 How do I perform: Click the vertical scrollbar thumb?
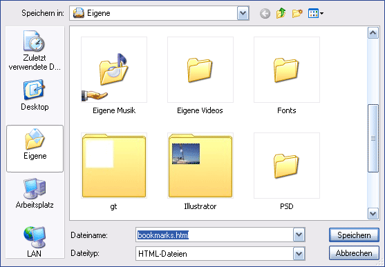click(373, 138)
